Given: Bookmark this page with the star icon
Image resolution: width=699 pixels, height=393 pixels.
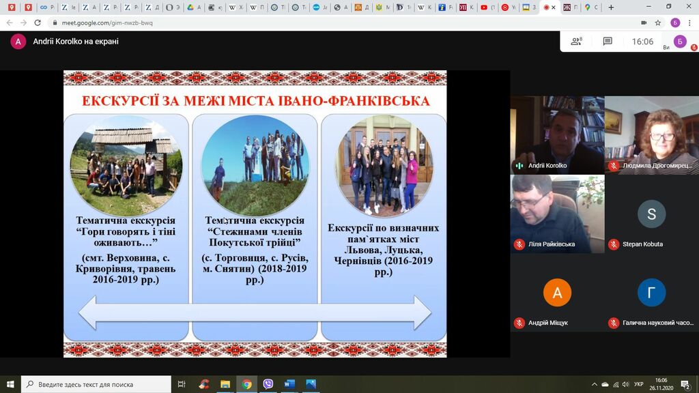Looking at the screenshot, I should click(x=658, y=23).
